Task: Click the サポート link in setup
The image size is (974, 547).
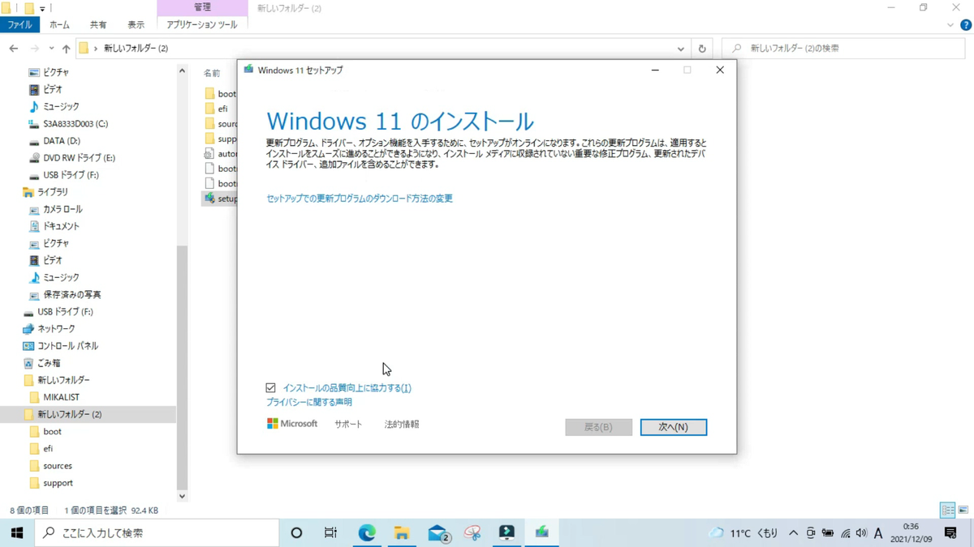Action: (348, 424)
